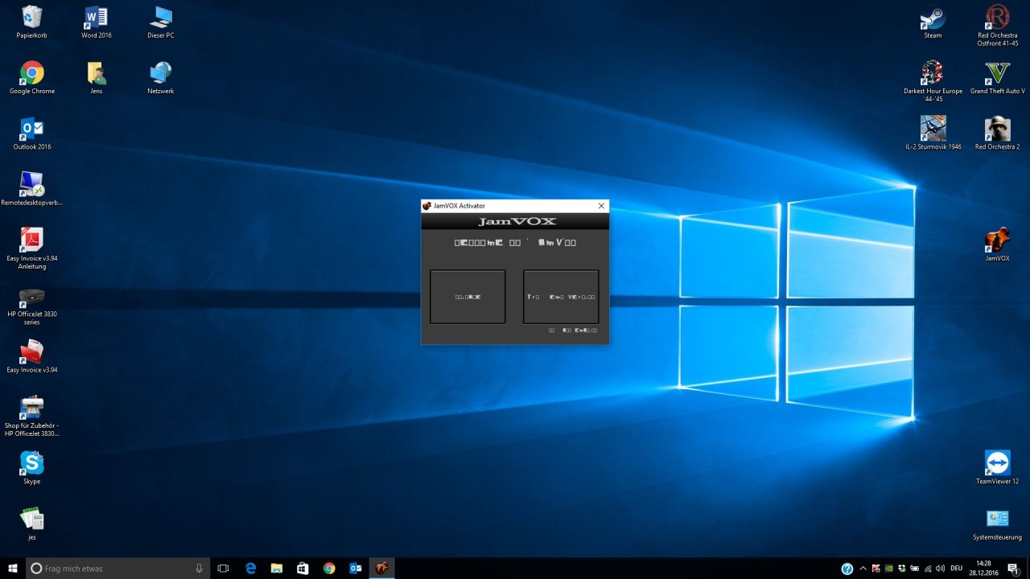Image resolution: width=1030 pixels, height=579 pixels.
Task: Open File Explorer from the taskbar
Action: point(276,568)
